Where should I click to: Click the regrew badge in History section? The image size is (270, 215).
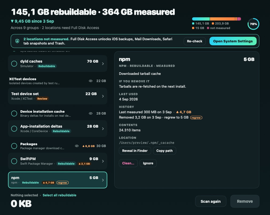pyautogui.click(x=196, y=118)
